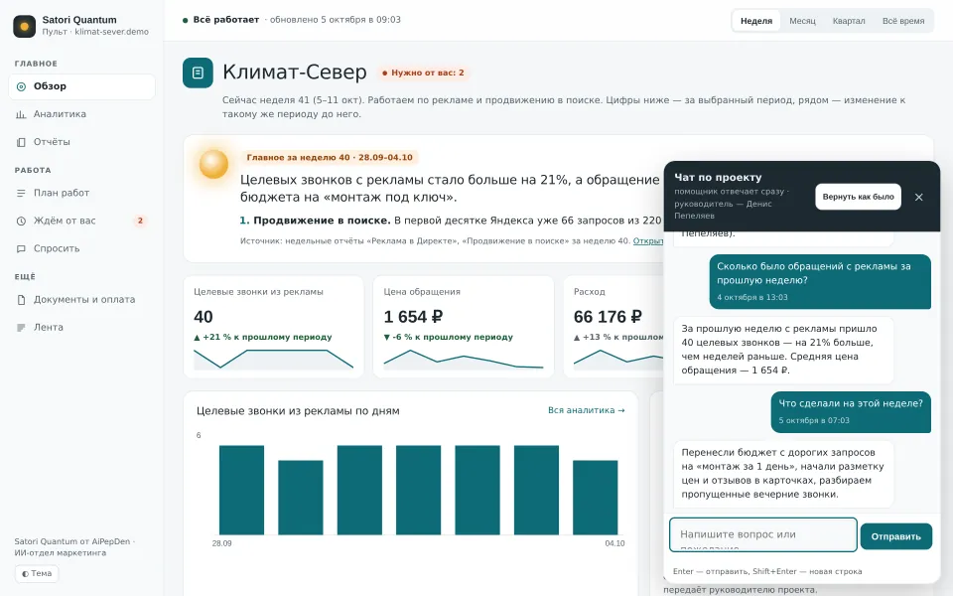
Task: Click the Расход value 66 176 ₽
Action: [x=608, y=317]
